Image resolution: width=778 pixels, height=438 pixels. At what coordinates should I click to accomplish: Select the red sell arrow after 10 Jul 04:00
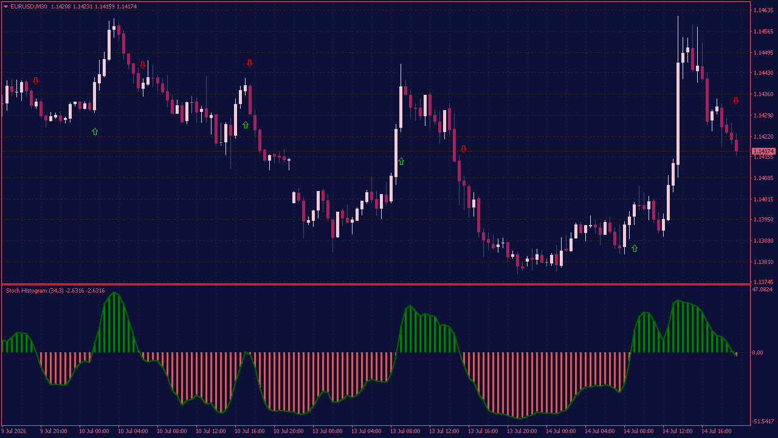(x=143, y=65)
